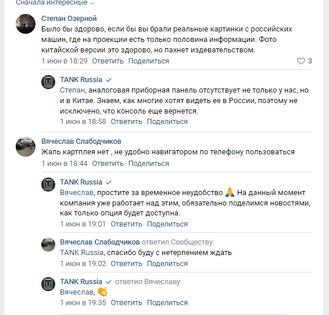Screen dimensions: 329x315
Task: Expand the 'Сначала интересные' sort dropdown
Action: click(55, 3)
